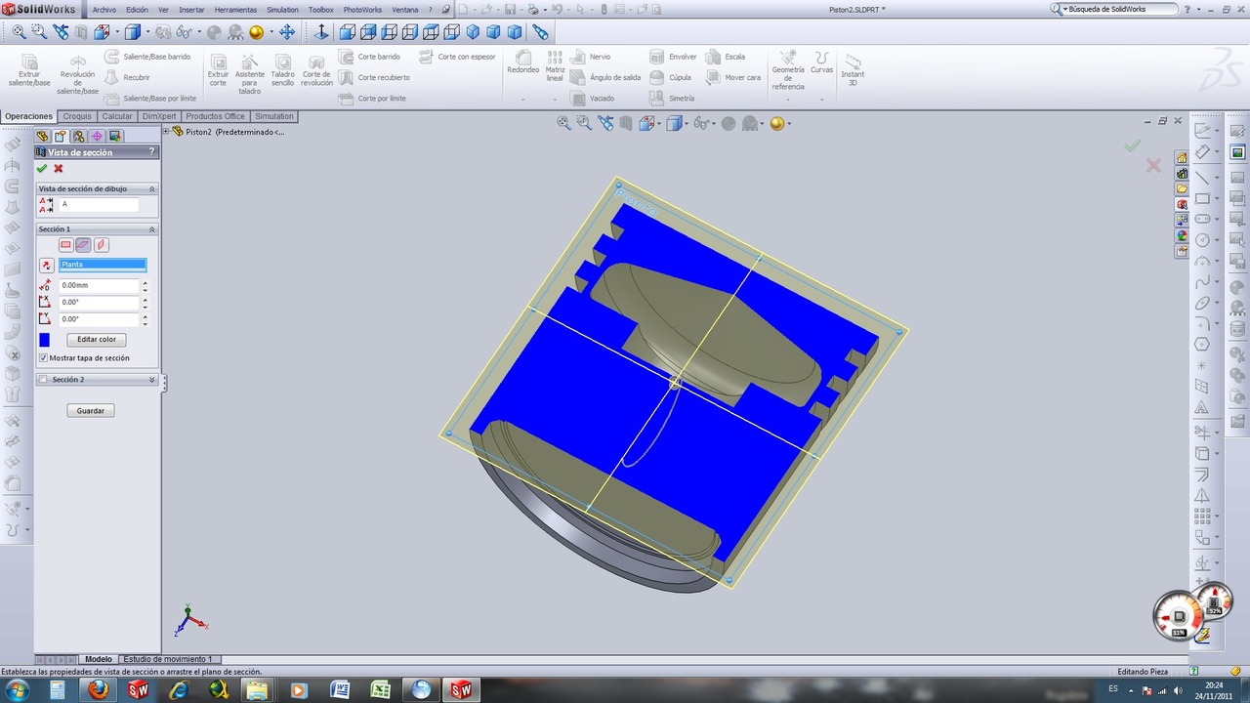
Task: Enable the Sección 2 checkbox
Action: (x=44, y=380)
